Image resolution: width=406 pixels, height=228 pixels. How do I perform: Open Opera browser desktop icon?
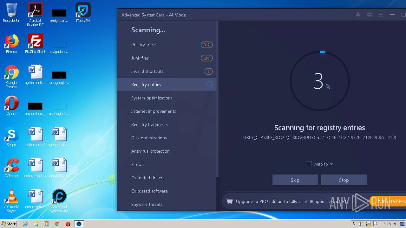pos(11,106)
